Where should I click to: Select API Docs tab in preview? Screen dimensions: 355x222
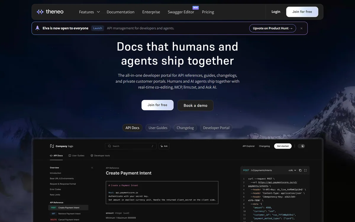(57, 156)
